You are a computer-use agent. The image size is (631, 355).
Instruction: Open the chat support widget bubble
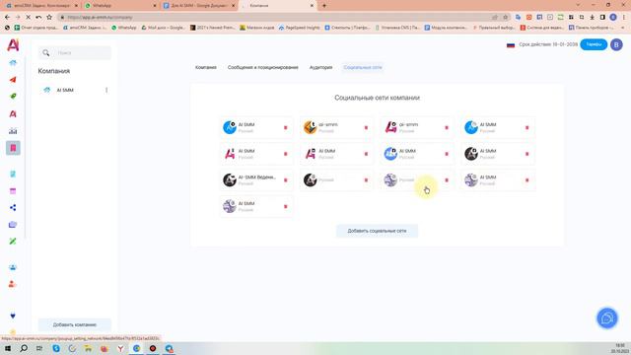coord(607,319)
